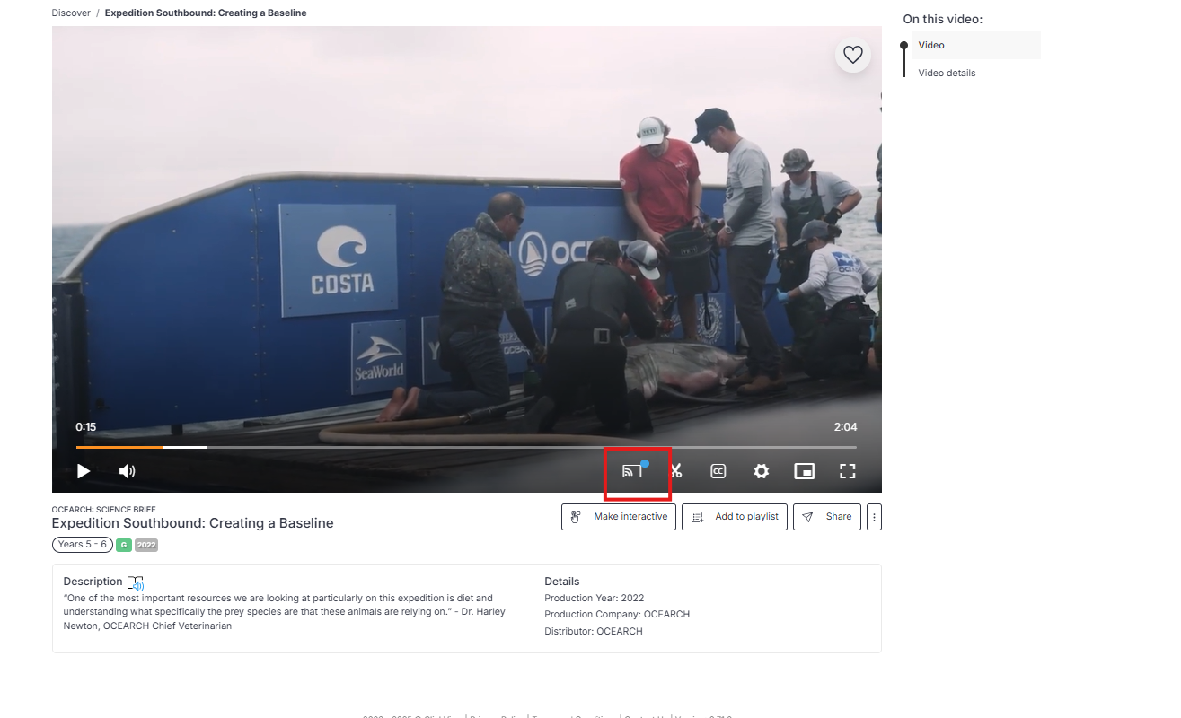1181x718 pixels.
Task: Click the Make interactive button
Action: 619,517
